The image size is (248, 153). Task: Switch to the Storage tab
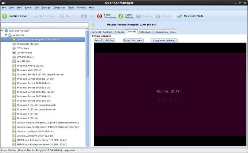click(x=108, y=32)
